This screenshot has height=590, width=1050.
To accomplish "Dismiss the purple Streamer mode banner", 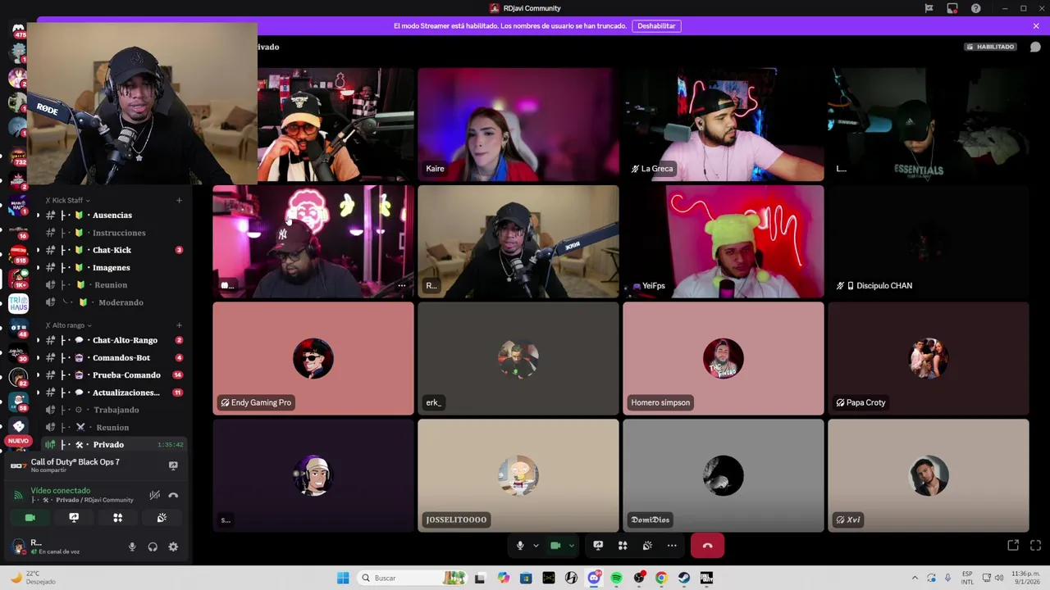I will click(1036, 26).
